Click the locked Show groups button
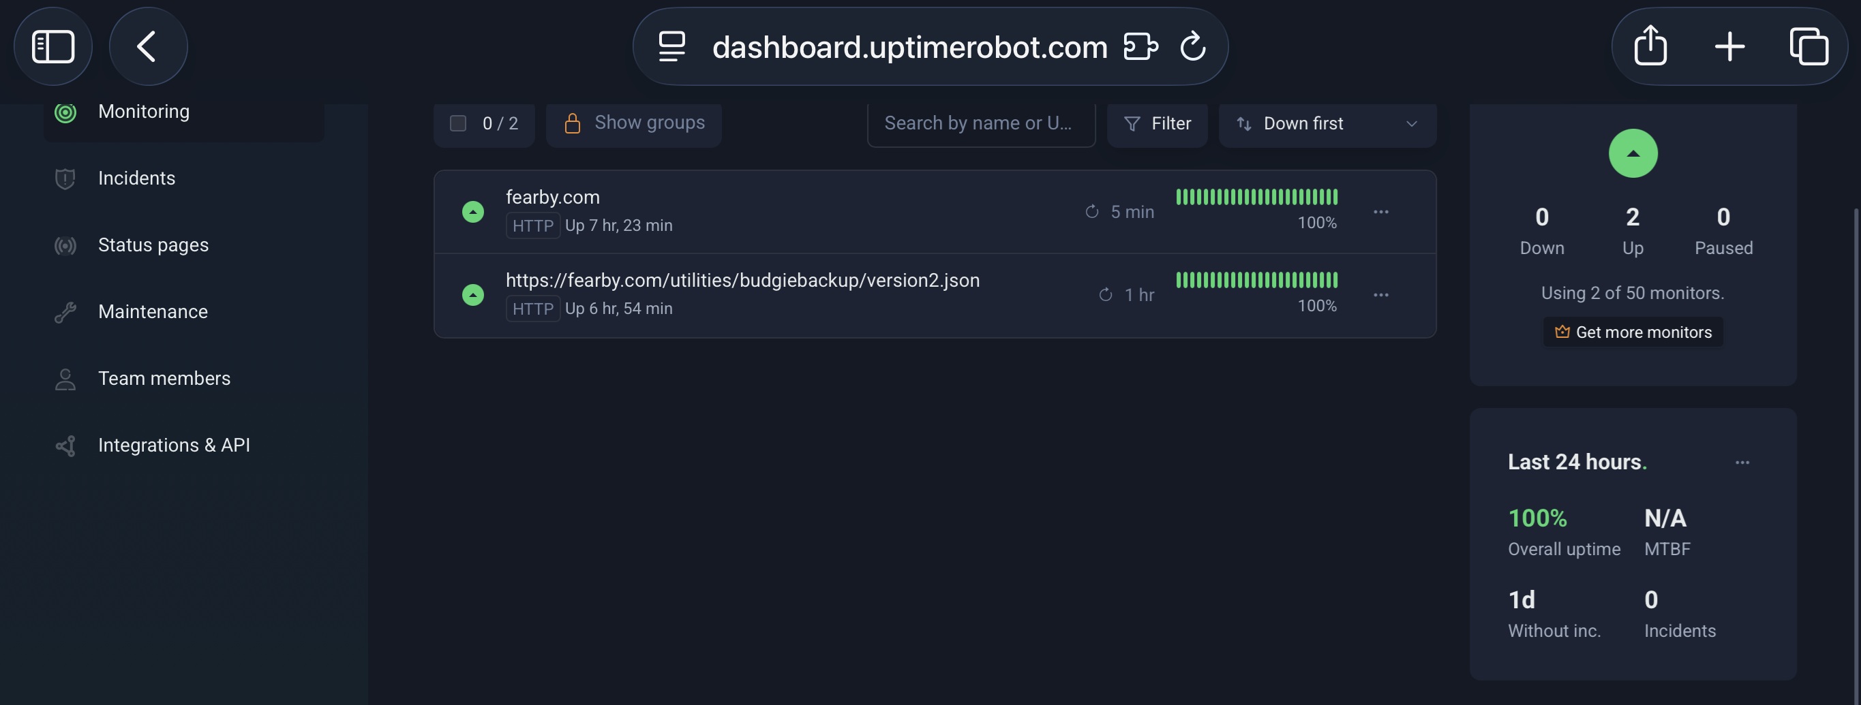 coord(633,123)
